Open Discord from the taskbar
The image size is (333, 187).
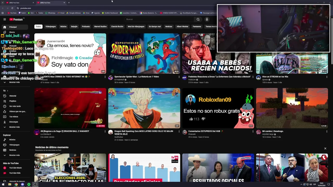22,184
